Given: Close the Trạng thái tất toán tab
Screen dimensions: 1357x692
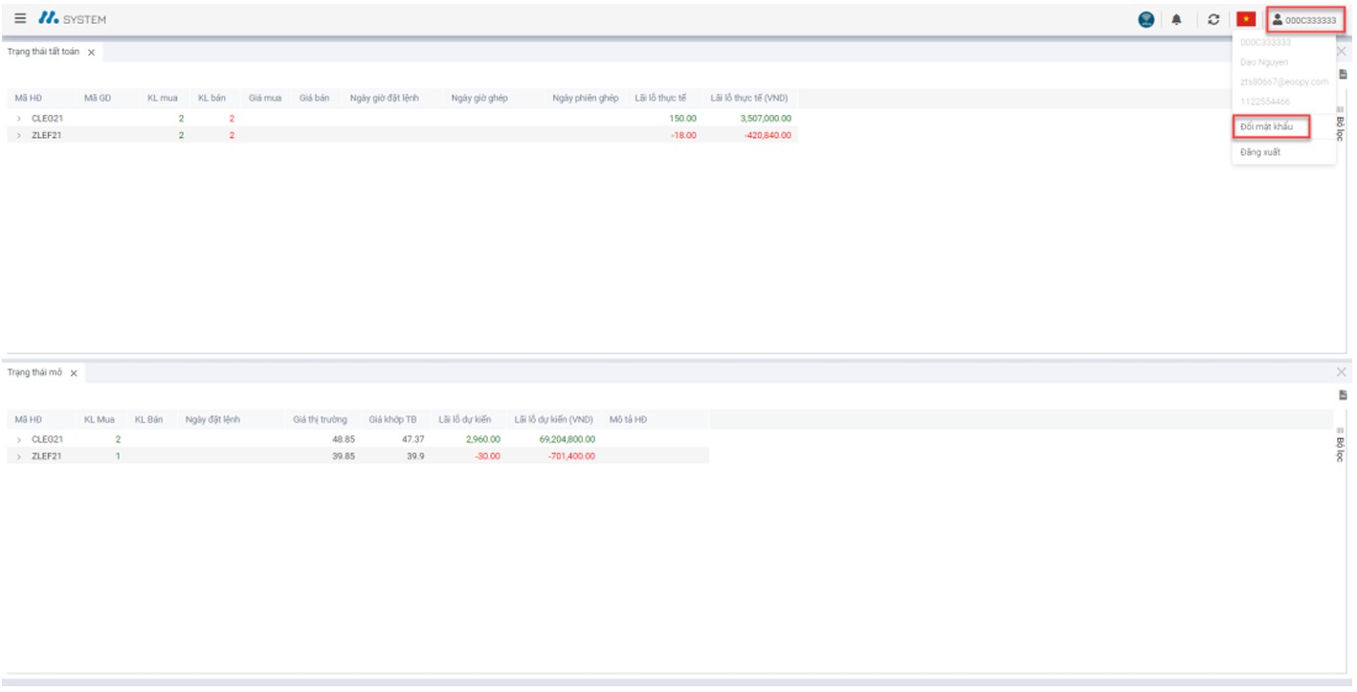Looking at the screenshot, I should pyautogui.click(x=91, y=53).
